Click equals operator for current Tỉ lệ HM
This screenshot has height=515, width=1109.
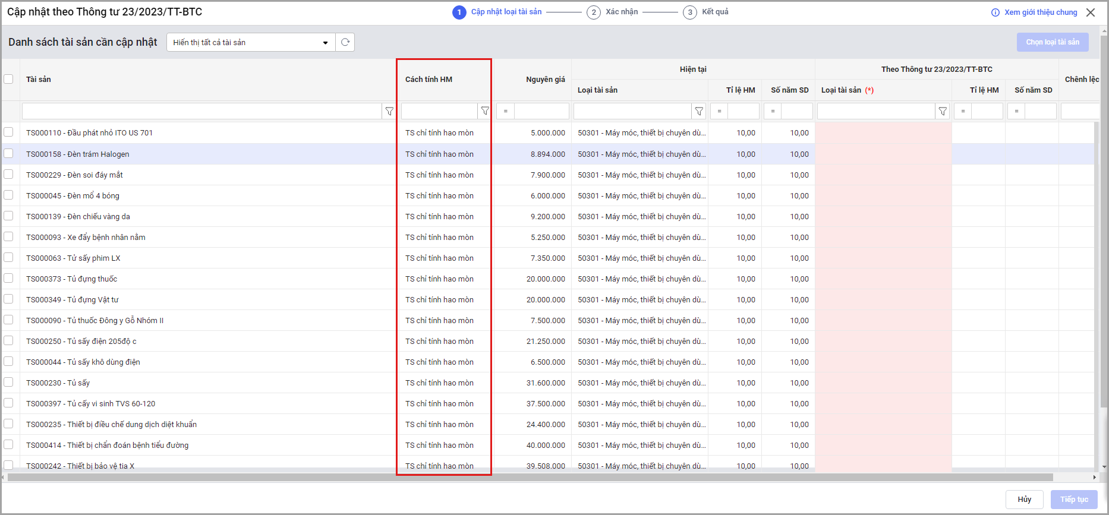719,111
